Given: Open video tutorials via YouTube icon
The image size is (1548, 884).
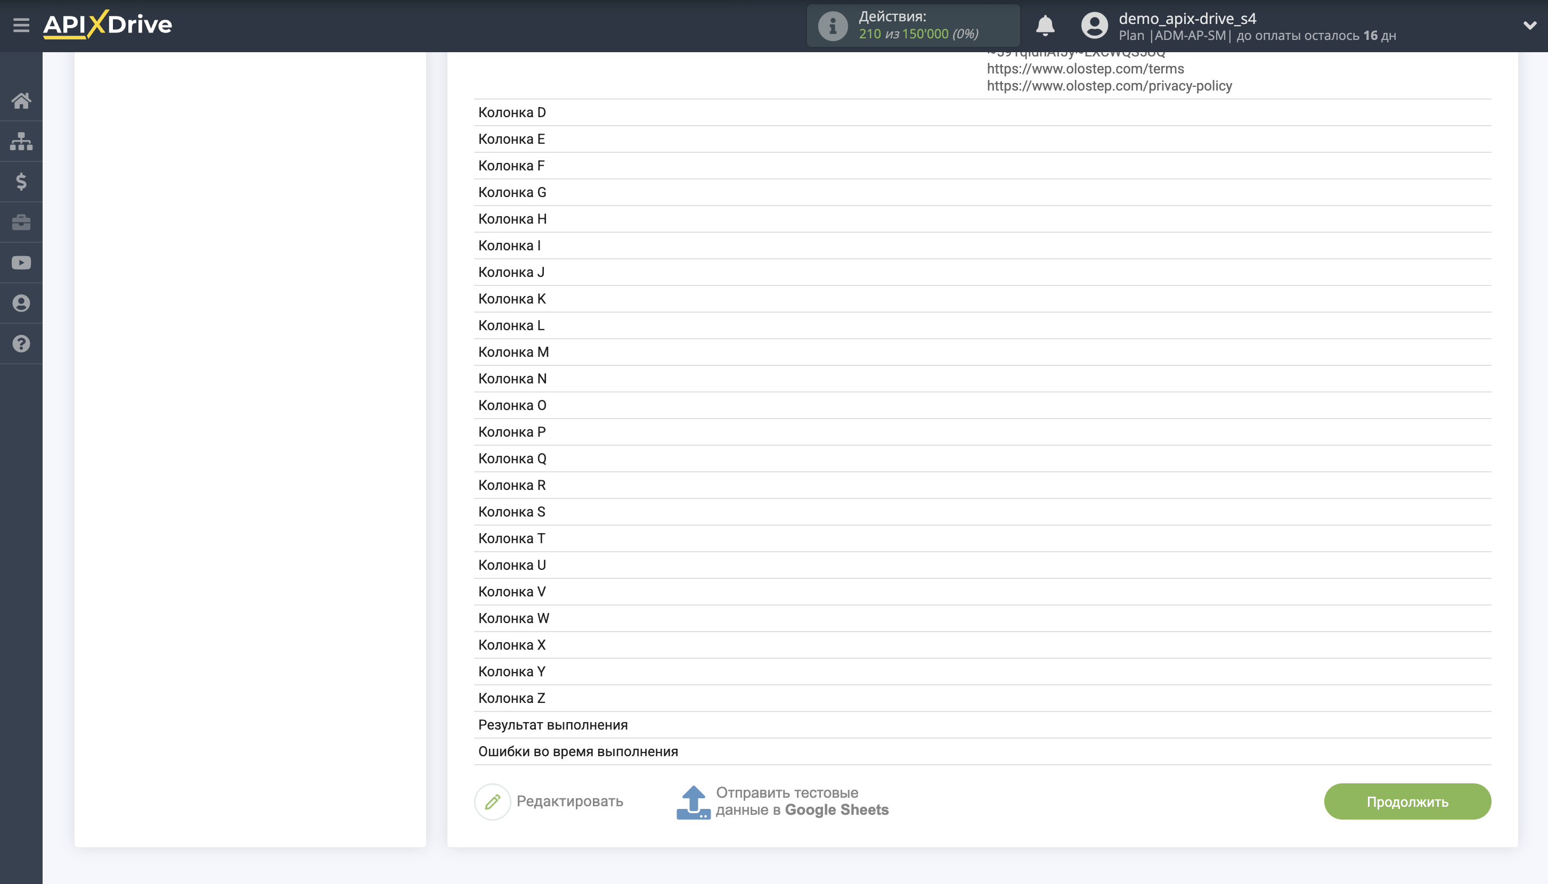Looking at the screenshot, I should (x=22, y=263).
